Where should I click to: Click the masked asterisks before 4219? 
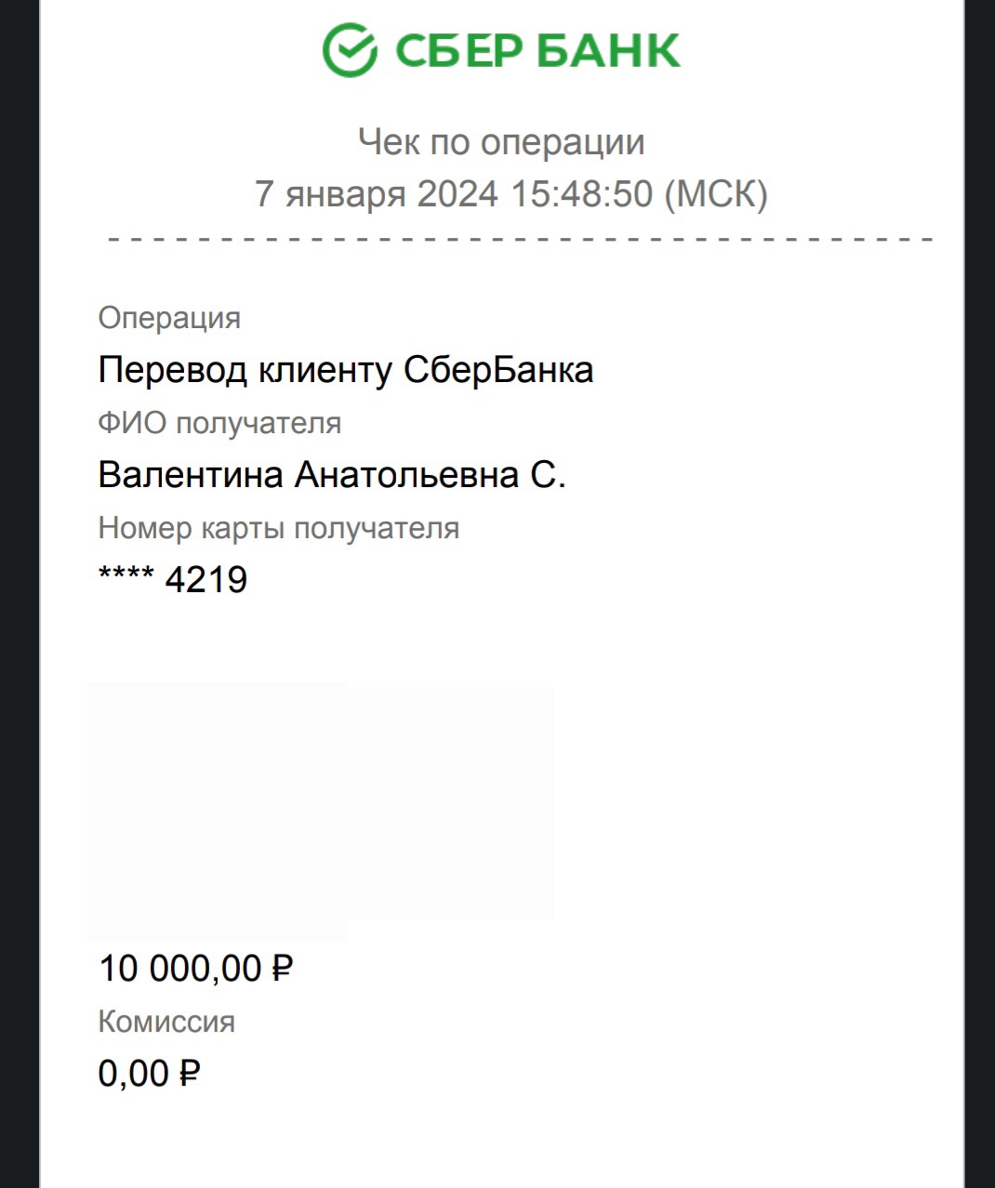[x=126, y=576]
